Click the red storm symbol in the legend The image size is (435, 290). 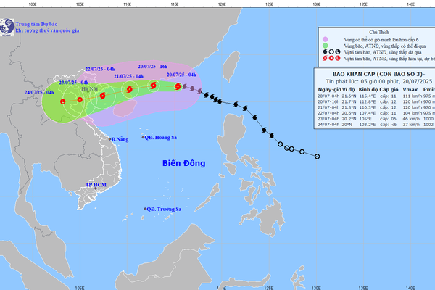tap(325, 58)
